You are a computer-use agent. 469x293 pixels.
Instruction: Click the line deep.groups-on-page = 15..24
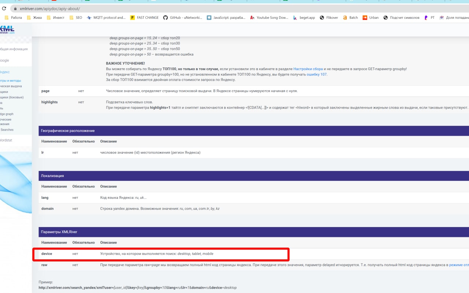[145, 38]
